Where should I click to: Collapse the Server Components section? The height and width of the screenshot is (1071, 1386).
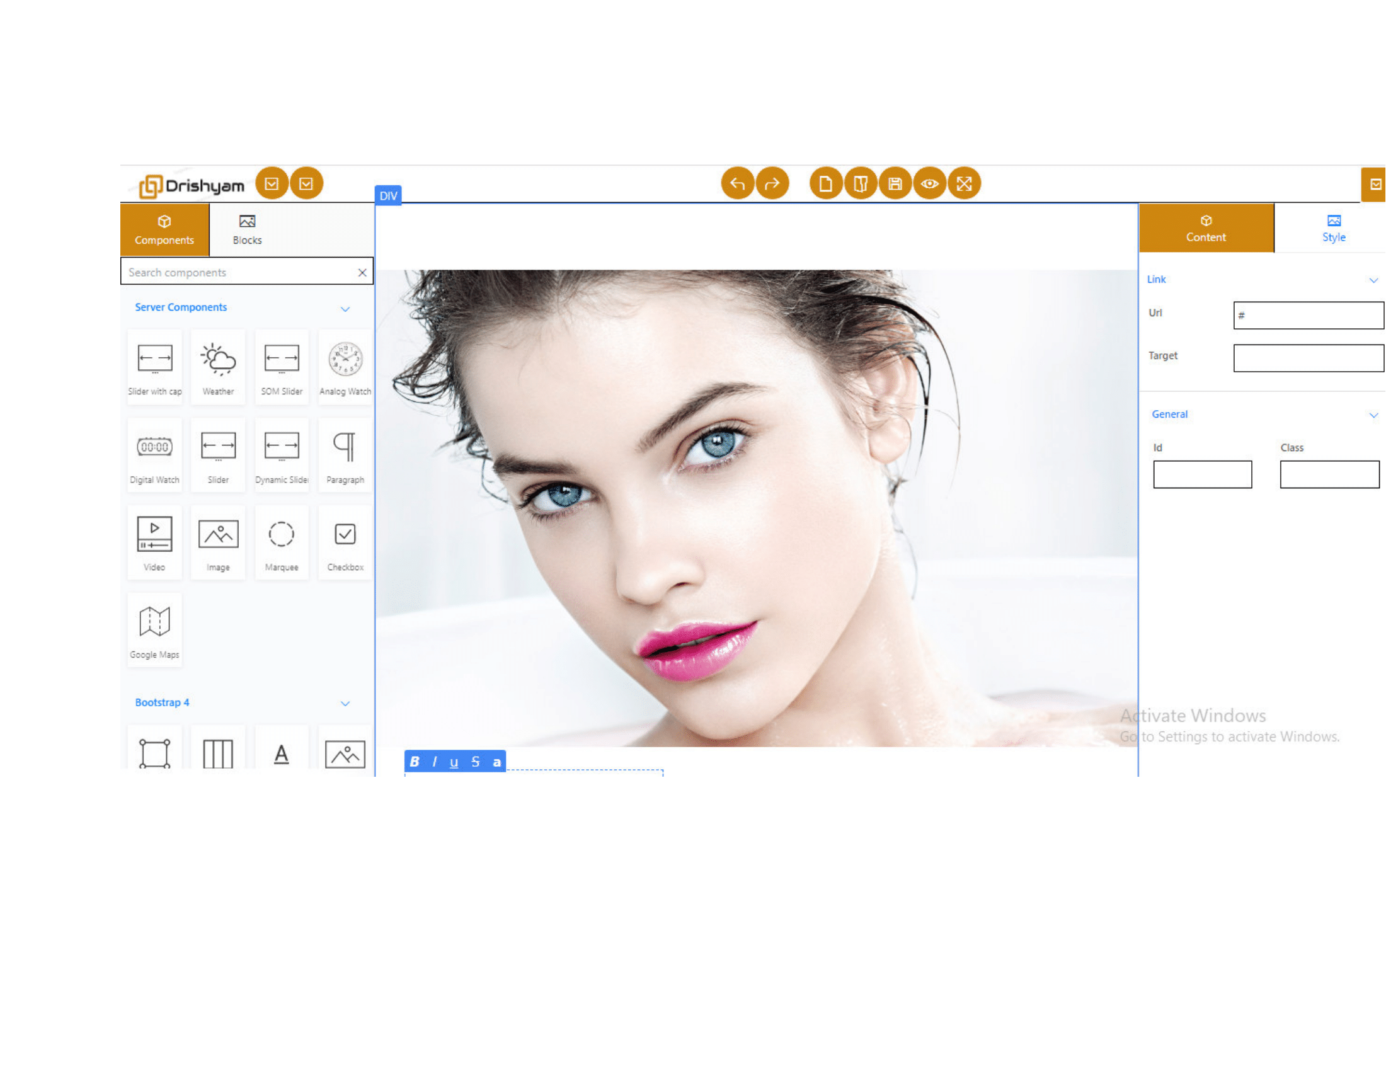tap(345, 309)
